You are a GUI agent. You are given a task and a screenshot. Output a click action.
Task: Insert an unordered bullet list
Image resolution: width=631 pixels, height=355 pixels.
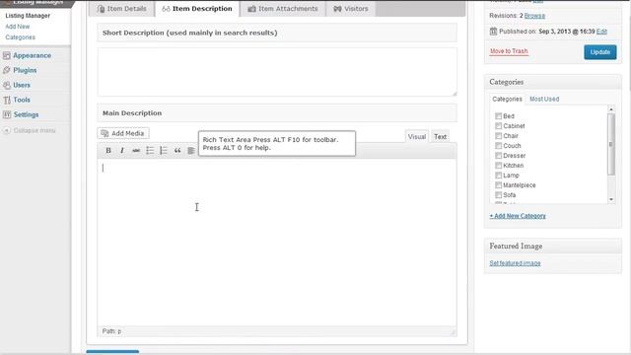pos(150,151)
